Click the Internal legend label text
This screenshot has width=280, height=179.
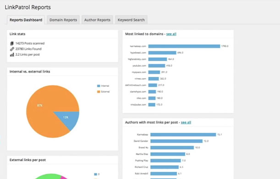(105, 86)
